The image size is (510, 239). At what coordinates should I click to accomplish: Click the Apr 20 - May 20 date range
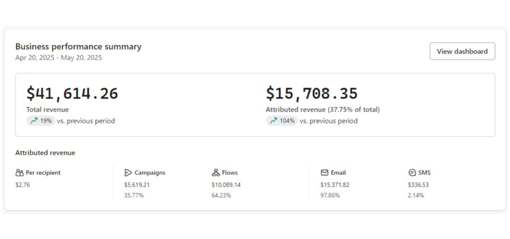[59, 58]
